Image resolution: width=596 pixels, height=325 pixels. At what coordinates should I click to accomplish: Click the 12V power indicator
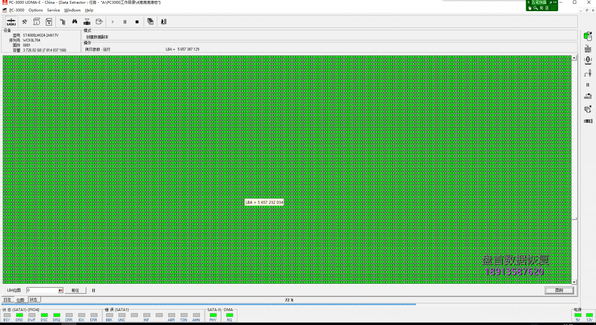(589, 315)
